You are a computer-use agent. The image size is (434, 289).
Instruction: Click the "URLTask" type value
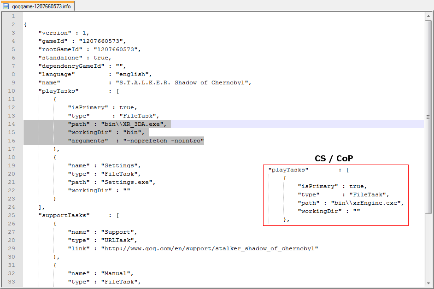(x=117, y=240)
